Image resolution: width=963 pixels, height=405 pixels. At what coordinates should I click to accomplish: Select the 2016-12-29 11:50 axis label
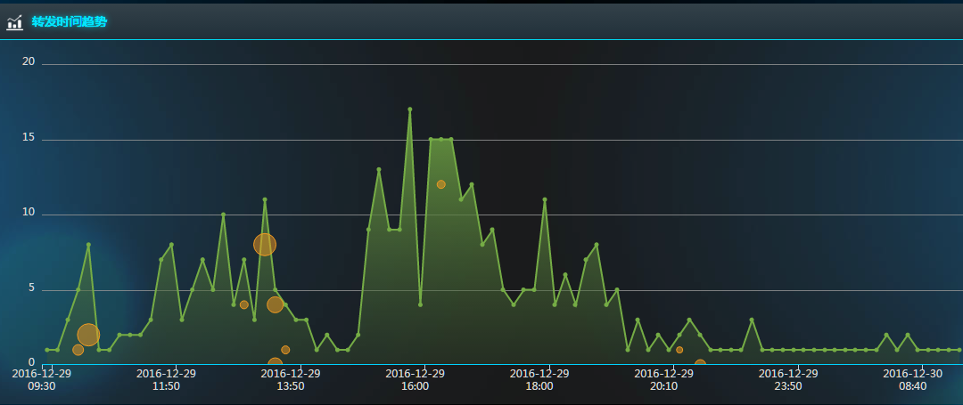166,380
